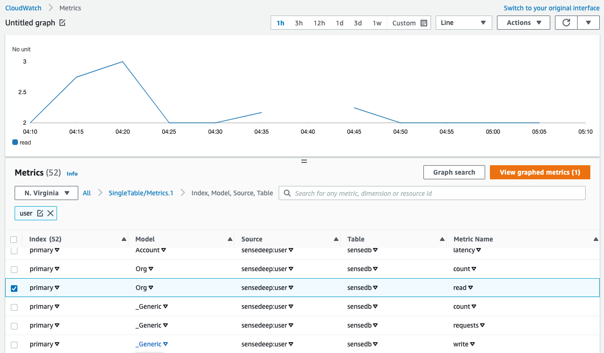Click the search magnifier icon
Screen dimensions: 604x353
pyautogui.click(x=287, y=193)
